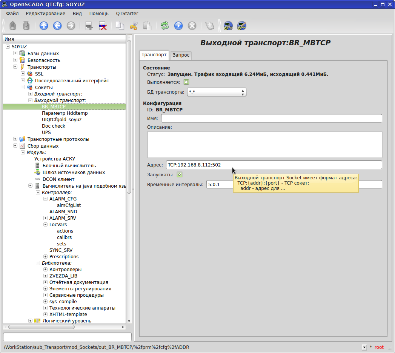Collapse Выходной транспорт branch
The width and height of the screenshot is (395, 353).
30,100
